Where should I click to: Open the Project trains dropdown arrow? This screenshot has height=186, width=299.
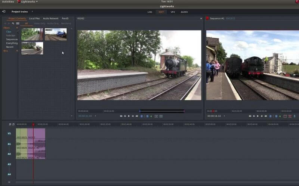coord(32,12)
